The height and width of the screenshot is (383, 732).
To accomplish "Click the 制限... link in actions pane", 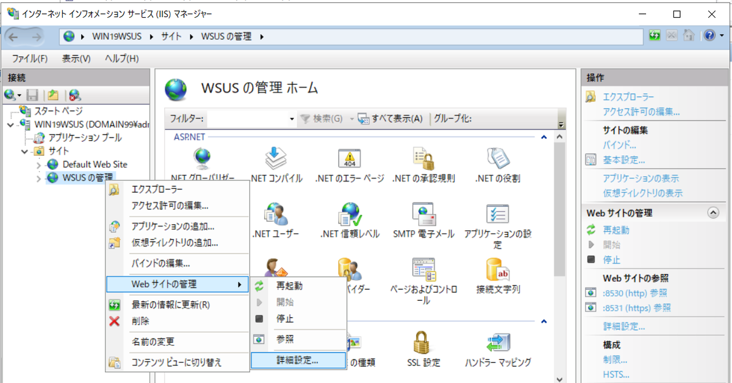I will 614,359.
